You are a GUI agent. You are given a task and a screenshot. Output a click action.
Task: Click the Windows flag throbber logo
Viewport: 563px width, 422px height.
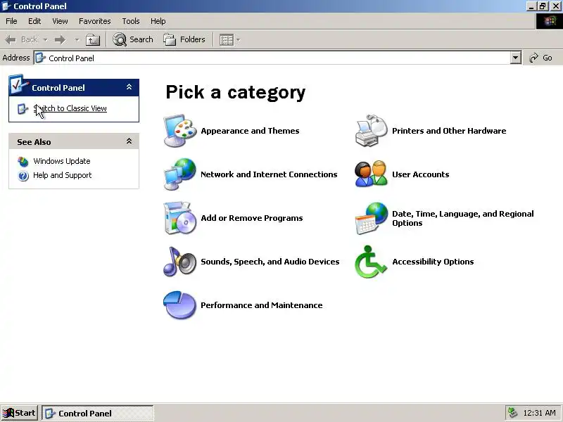point(550,21)
